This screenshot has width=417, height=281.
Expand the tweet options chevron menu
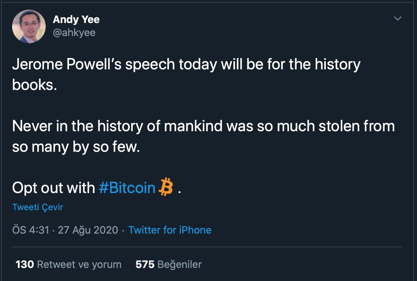(397, 19)
